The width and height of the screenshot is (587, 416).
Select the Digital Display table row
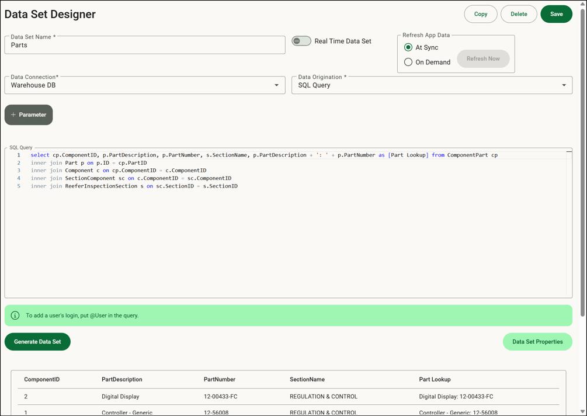click(x=234, y=396)
